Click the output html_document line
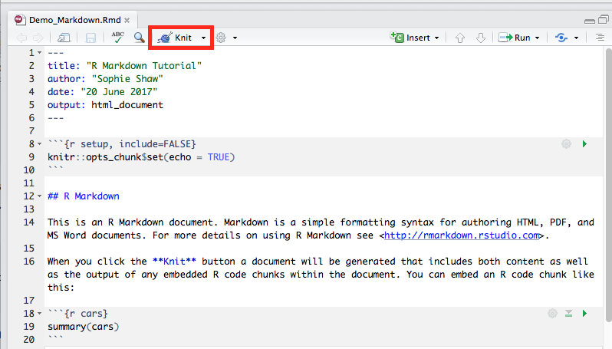 coord(105,105)
